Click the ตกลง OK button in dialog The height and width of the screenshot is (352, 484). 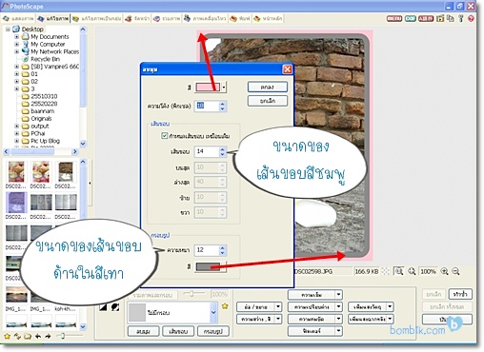[268, 87]
